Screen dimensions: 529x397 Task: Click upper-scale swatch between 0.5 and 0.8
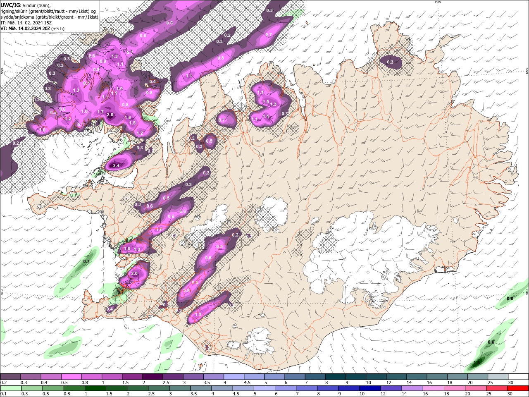[71, 377]
